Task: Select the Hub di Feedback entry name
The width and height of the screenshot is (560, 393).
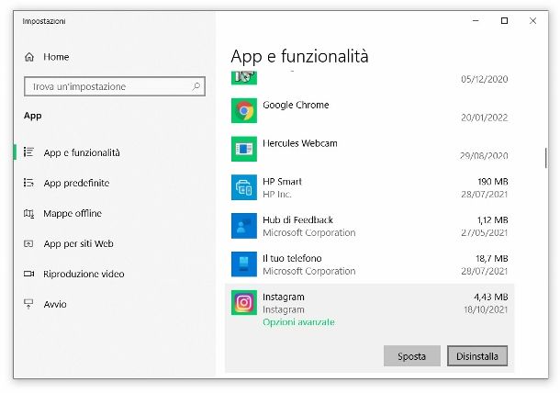Action: point(297,219)
